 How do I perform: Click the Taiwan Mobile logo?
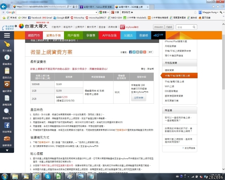click(33, 26)
